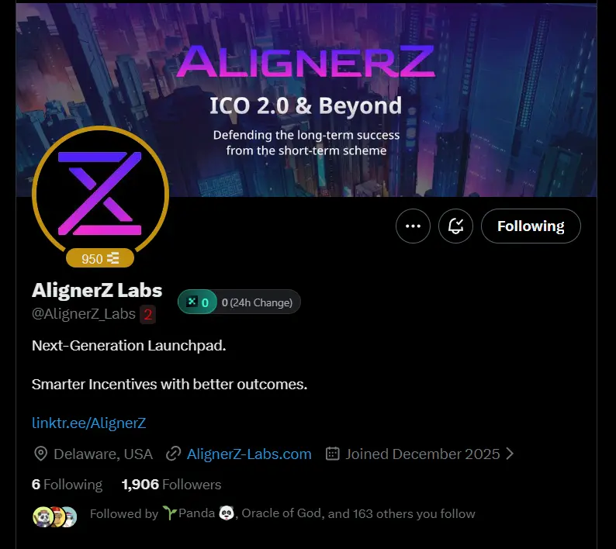This screenshot has width=616, height=549.
Task: Click the calendar icon beside join date
Action: [332, 454]
